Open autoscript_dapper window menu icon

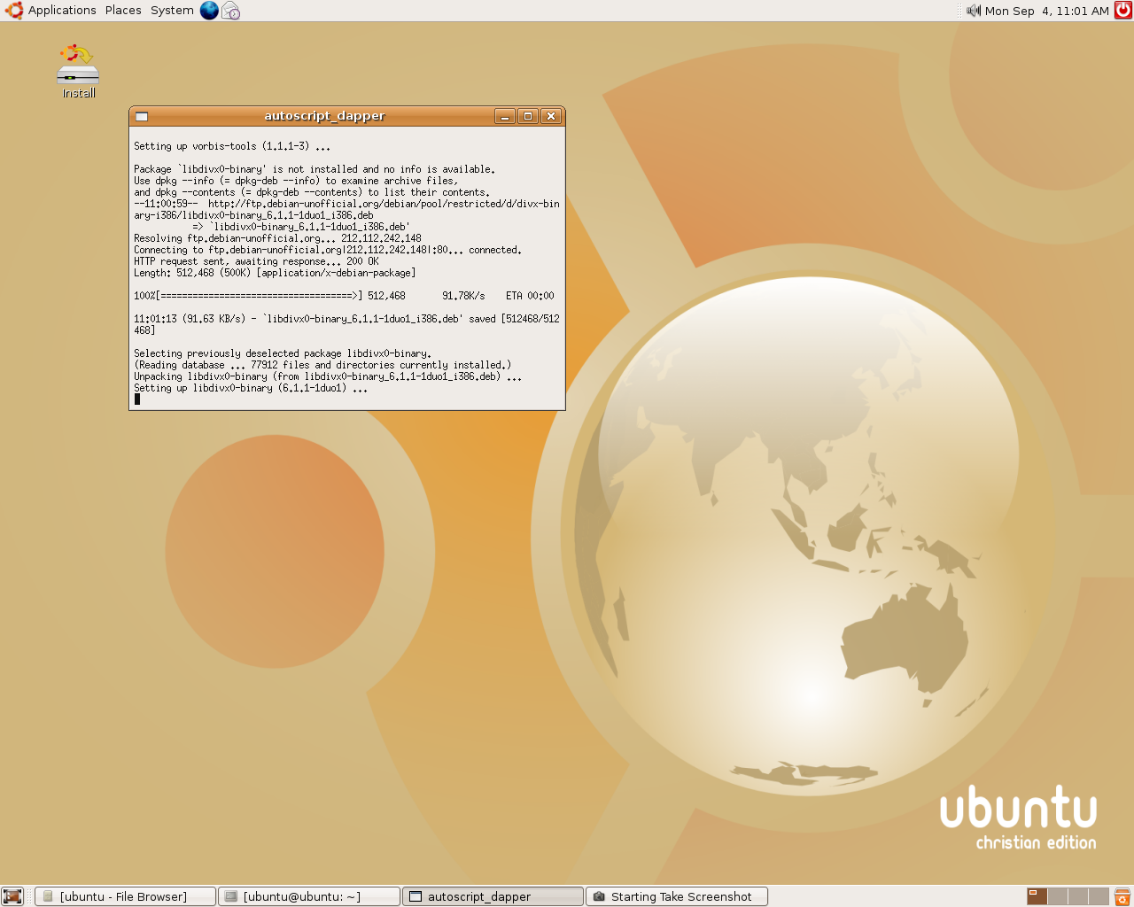click(142, 116)
